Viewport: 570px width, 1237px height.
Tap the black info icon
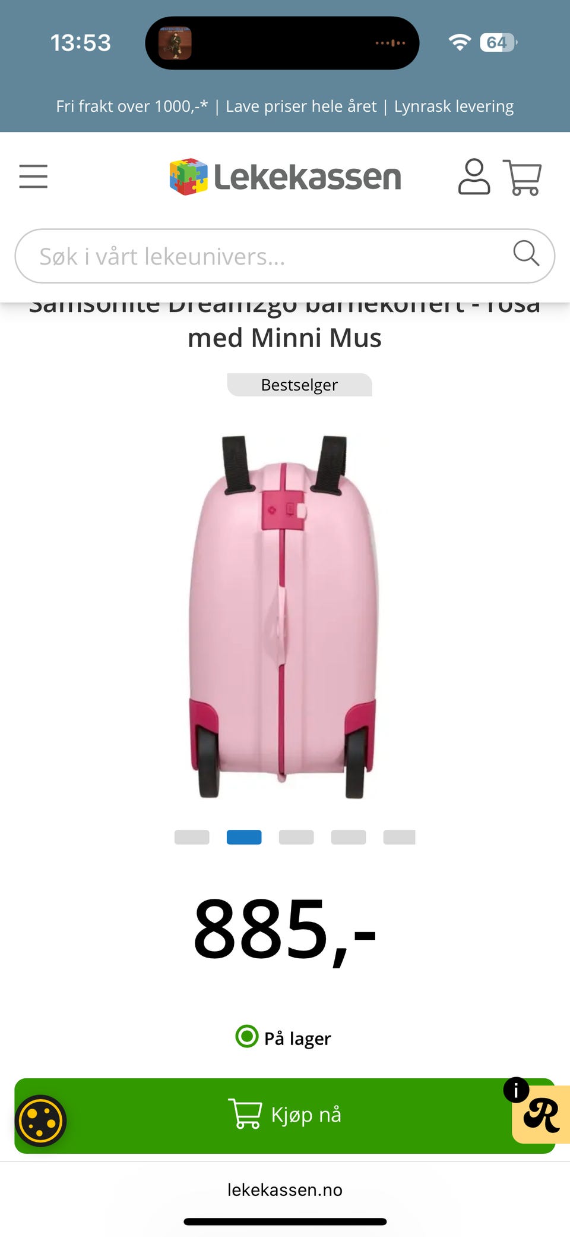(516, 1090)
